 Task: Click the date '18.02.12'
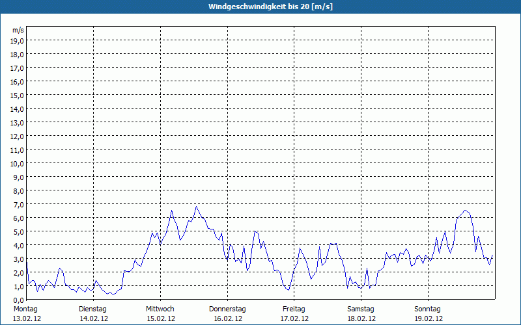pyautogui.click(x=361, y=318)
